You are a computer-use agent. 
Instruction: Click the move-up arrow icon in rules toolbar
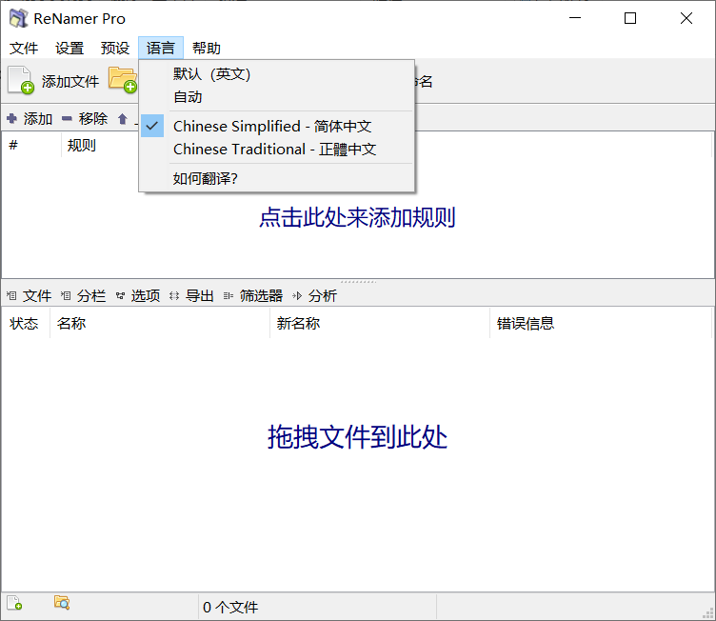click(122, 119)
